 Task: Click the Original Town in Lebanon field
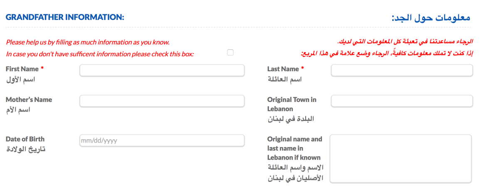pyautogui.click(x=402, y=101)
